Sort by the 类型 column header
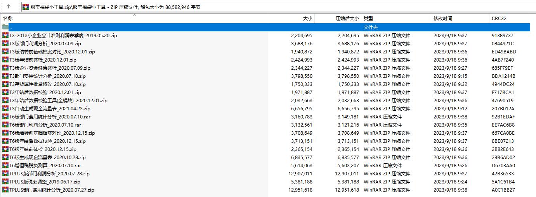The image size is (536, 197). tap(396, 18)
